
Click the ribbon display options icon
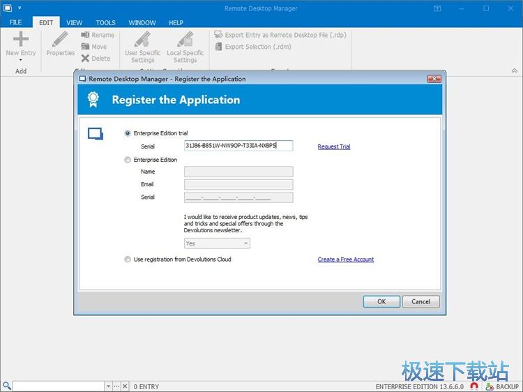pyautogui.click(x=437, y=8)
